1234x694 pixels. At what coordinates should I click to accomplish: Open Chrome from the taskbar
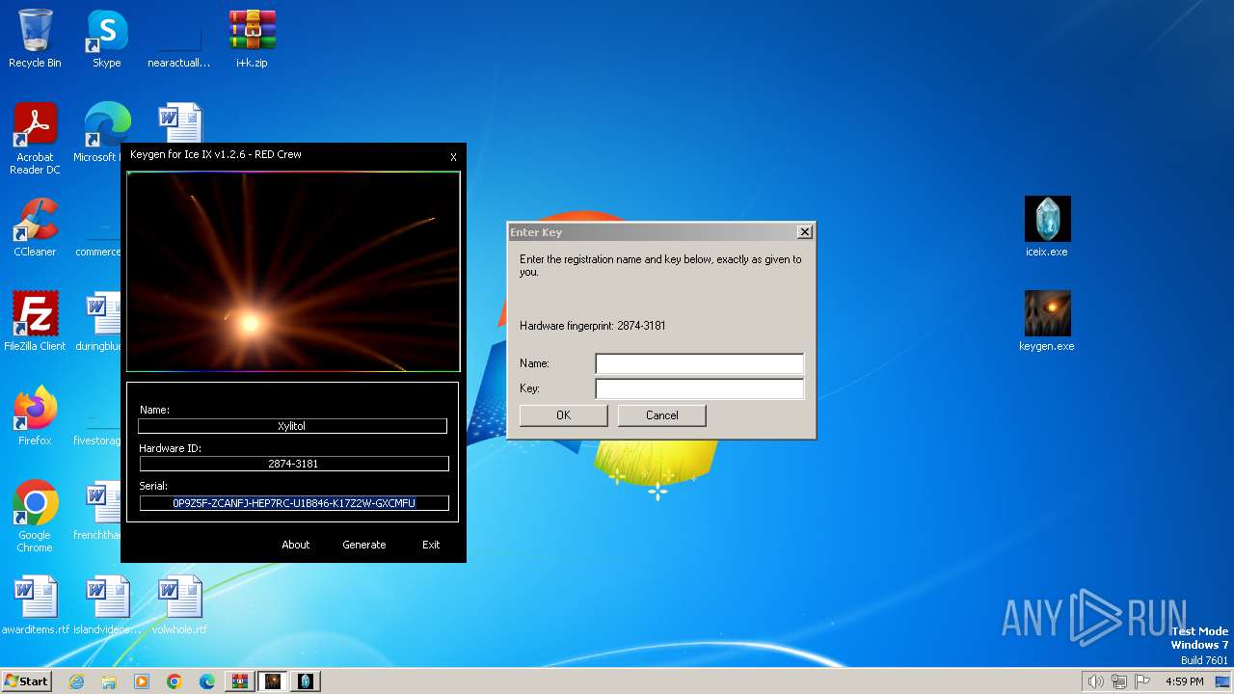(x=174, y=681)
